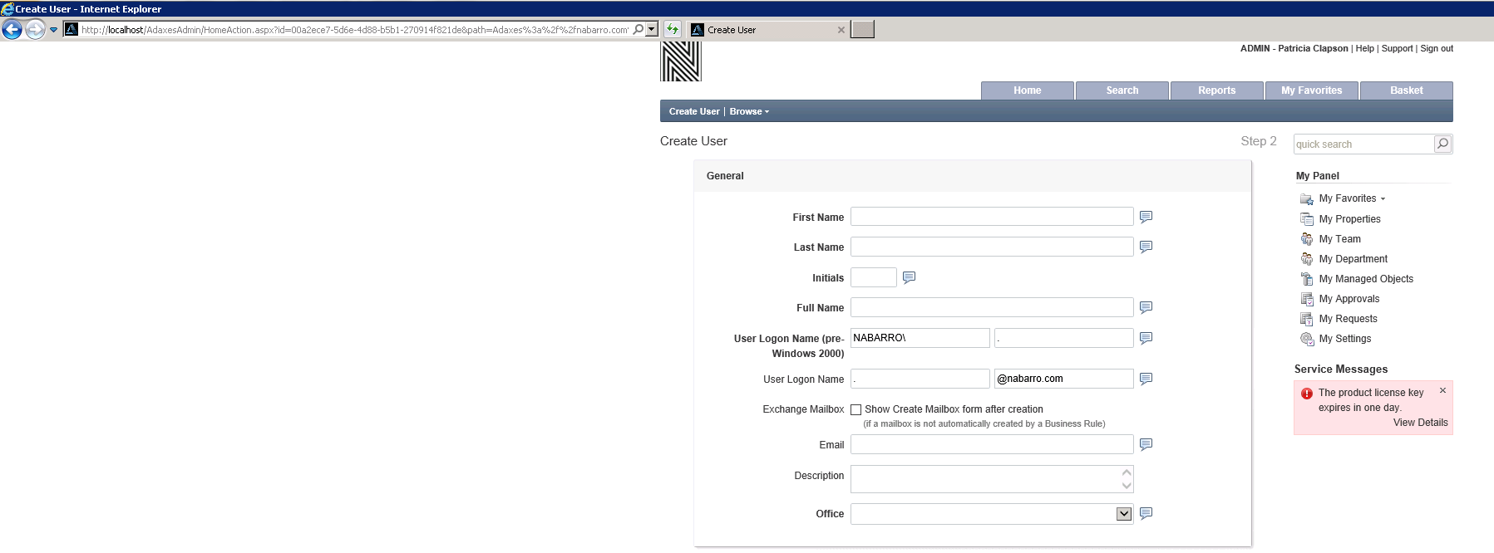Viewport: 1494px width, 553px height.
Task: Click the My Properties icon
Action: 1307,219
